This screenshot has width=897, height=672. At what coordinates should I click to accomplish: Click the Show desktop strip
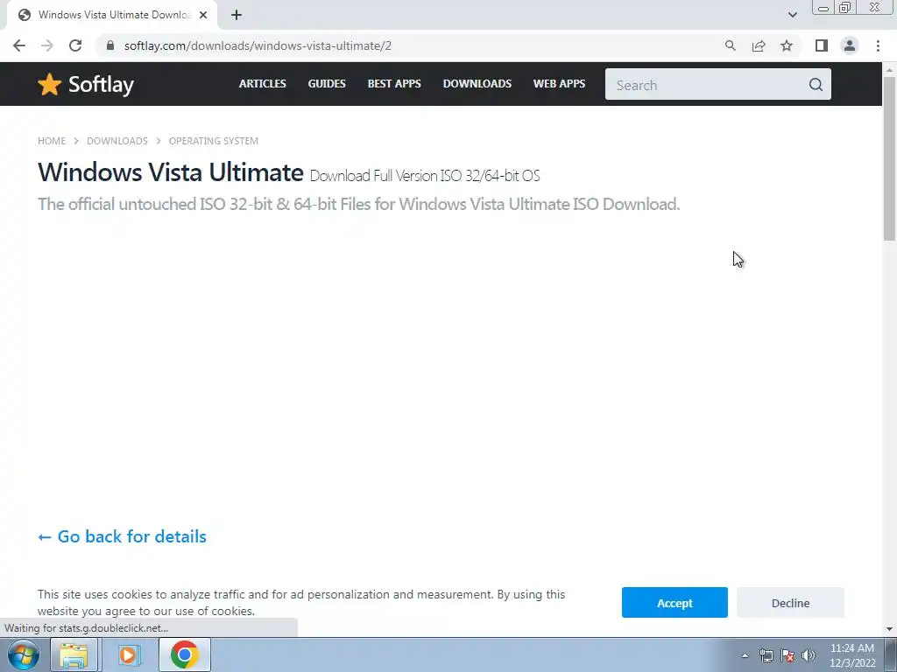coord(891,654)
